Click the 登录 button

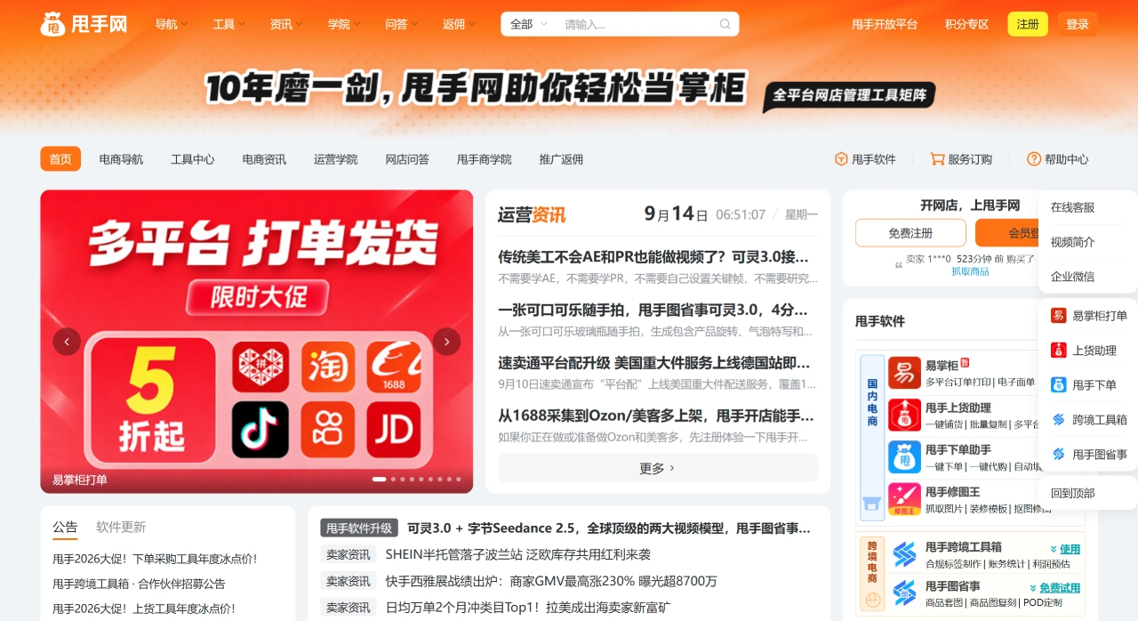pyautogui.click(x=1078, y=24)
